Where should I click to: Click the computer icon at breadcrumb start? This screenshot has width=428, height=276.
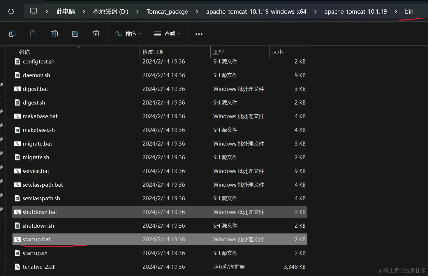[33, 11]
